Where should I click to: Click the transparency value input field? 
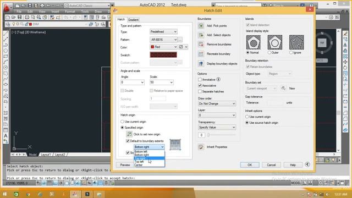click(x=201, y=135)
